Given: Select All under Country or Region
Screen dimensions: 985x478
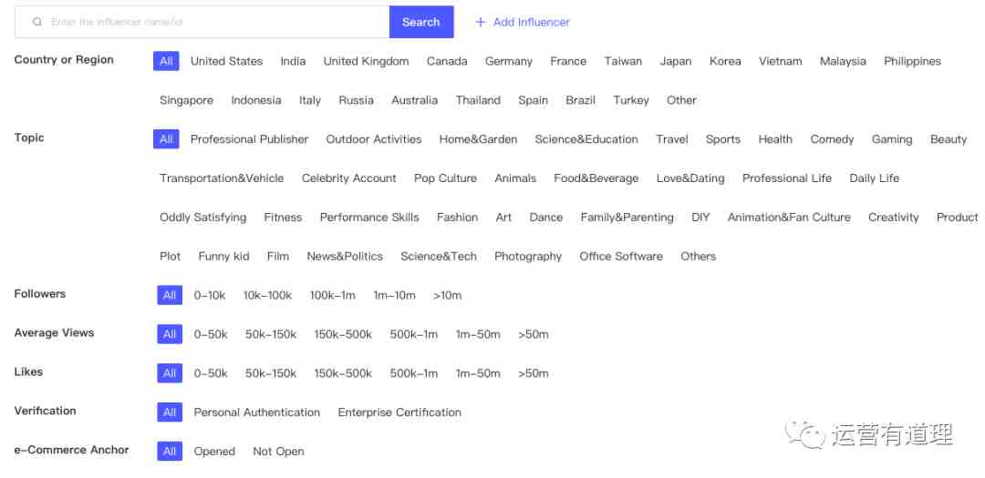Looking at the screenshot, I should tap(166, 61).
